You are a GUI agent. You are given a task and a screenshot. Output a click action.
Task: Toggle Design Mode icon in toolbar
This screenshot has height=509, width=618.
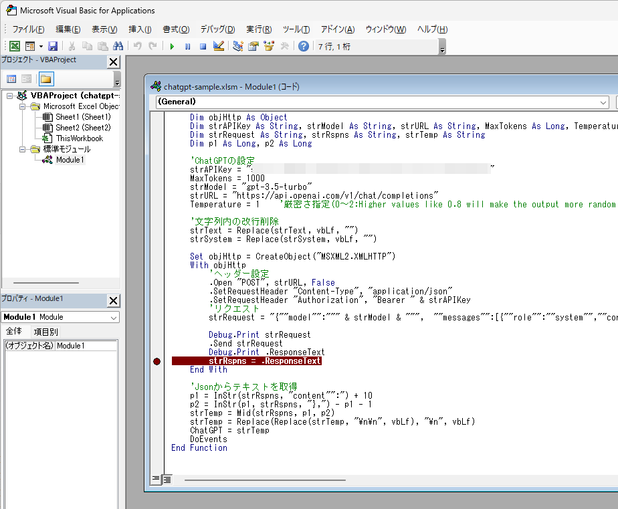[219, 46]
